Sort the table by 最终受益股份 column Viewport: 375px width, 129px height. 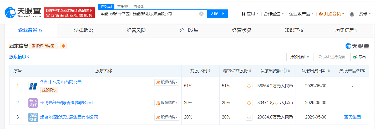pos(250,71)
